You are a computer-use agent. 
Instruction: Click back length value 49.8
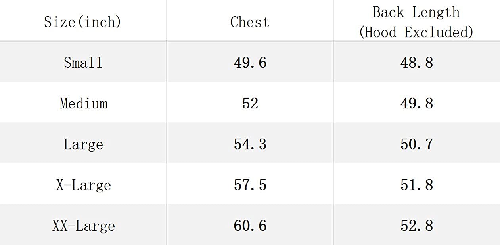(417, 104)
